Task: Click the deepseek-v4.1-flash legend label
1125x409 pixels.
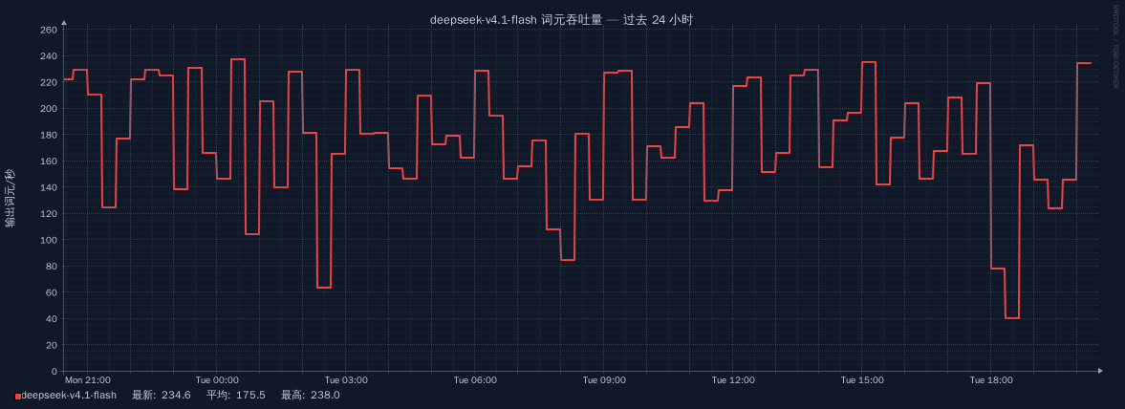Action: 69,396
